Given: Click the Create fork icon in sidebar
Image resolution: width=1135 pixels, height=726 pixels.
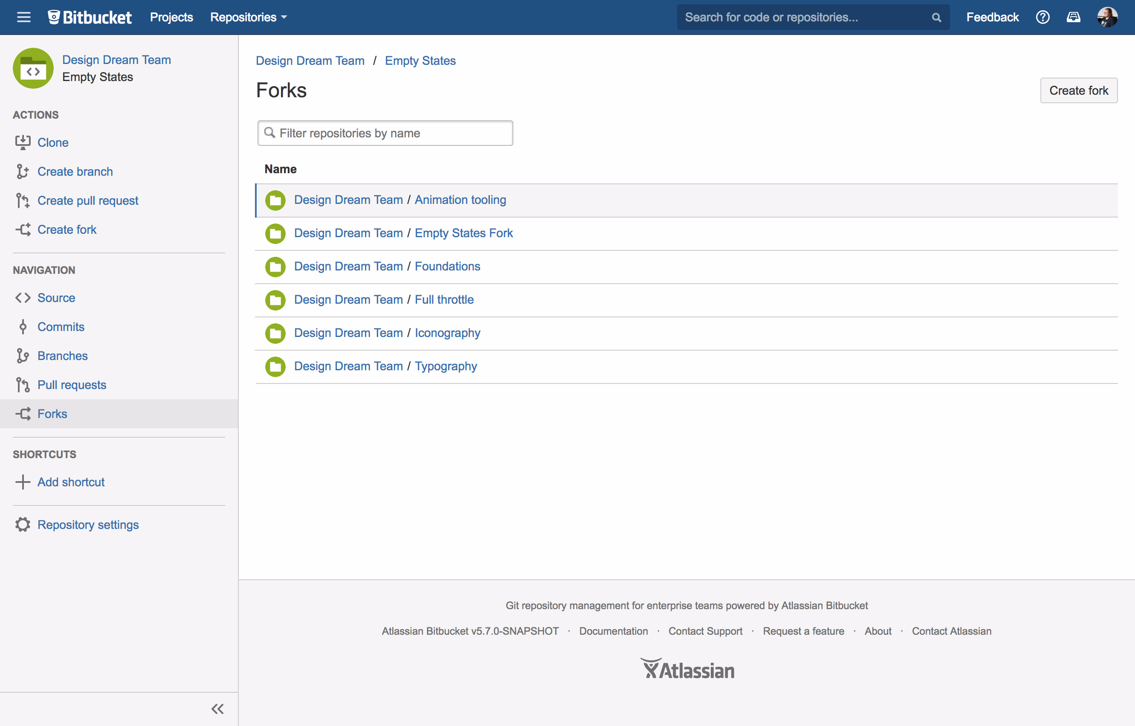Looking at the screenshot, I should [x=23, y=229].
